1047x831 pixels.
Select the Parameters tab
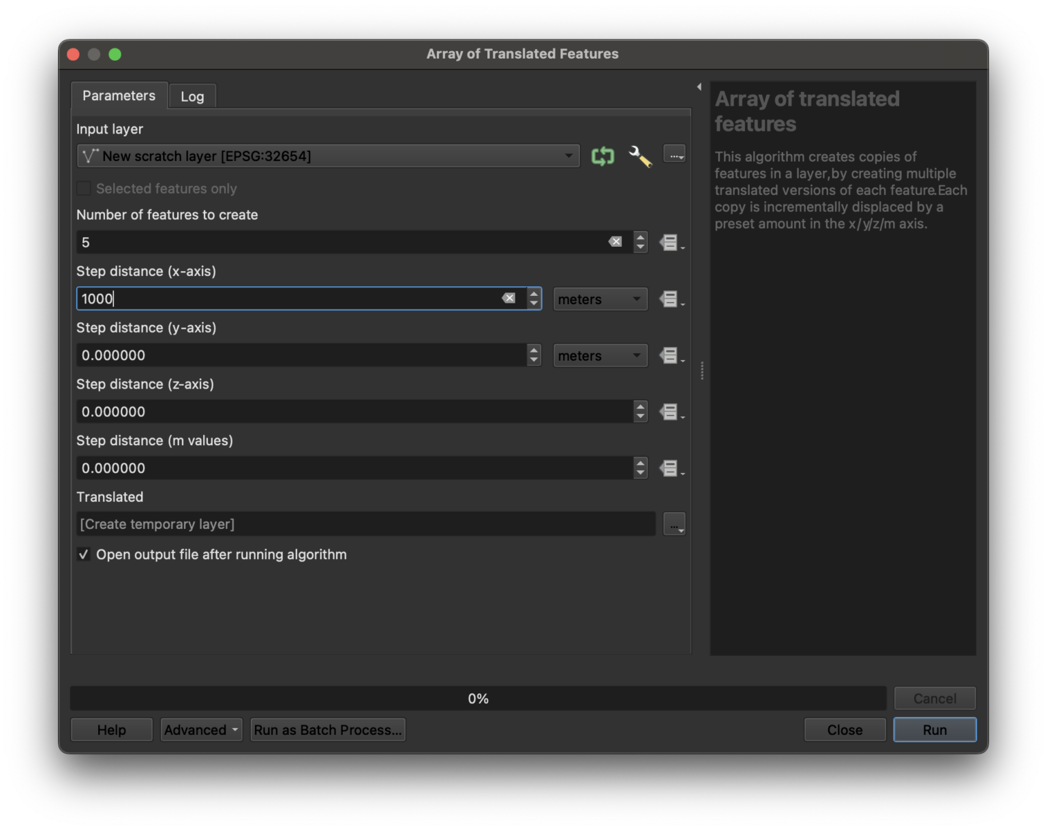pos(119,95)
